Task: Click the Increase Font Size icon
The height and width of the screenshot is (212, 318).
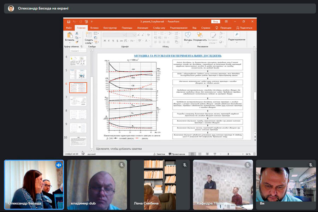Action: coord(139,35)
